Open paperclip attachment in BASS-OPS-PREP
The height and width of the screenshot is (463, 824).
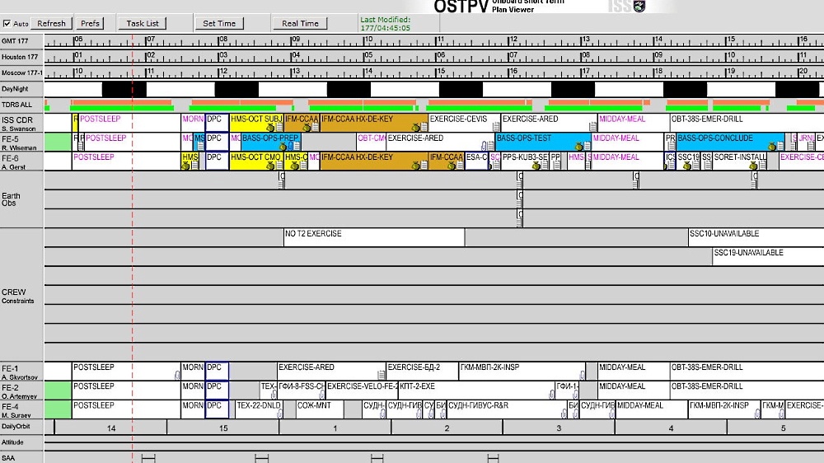tap(290, 146)
